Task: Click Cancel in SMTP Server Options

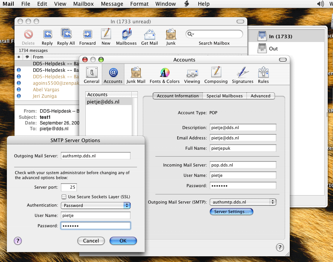Action: point(91,241)
